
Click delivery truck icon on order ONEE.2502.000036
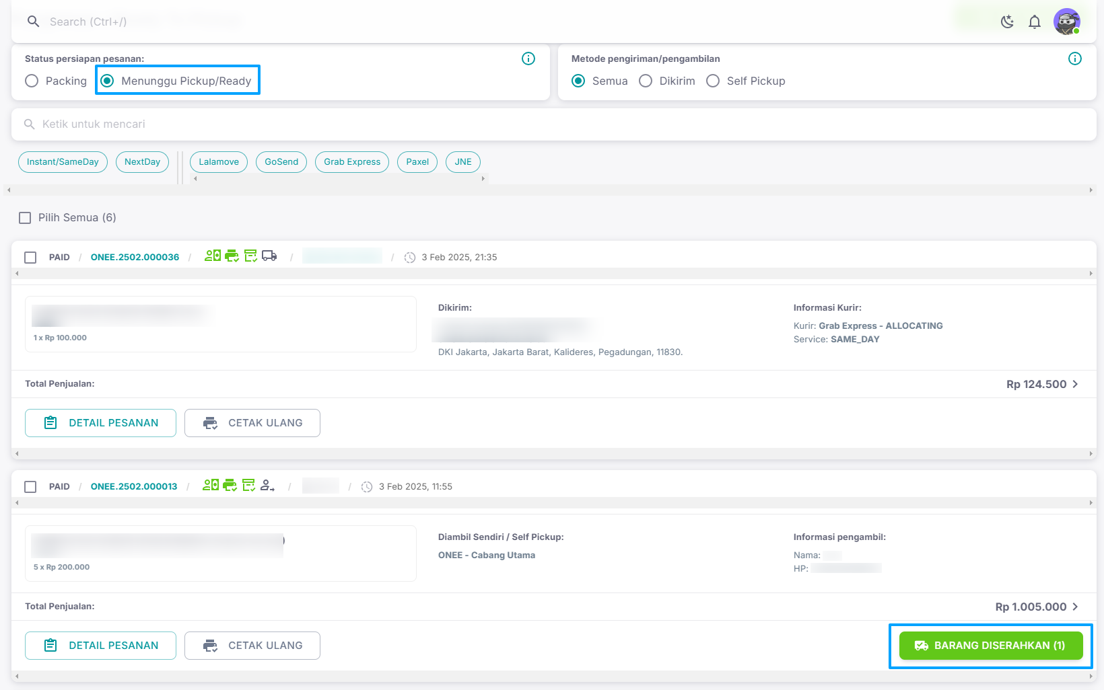269,256
